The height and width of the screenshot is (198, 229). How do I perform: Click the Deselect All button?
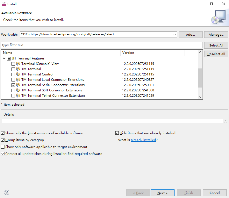(x=216, y=54)
